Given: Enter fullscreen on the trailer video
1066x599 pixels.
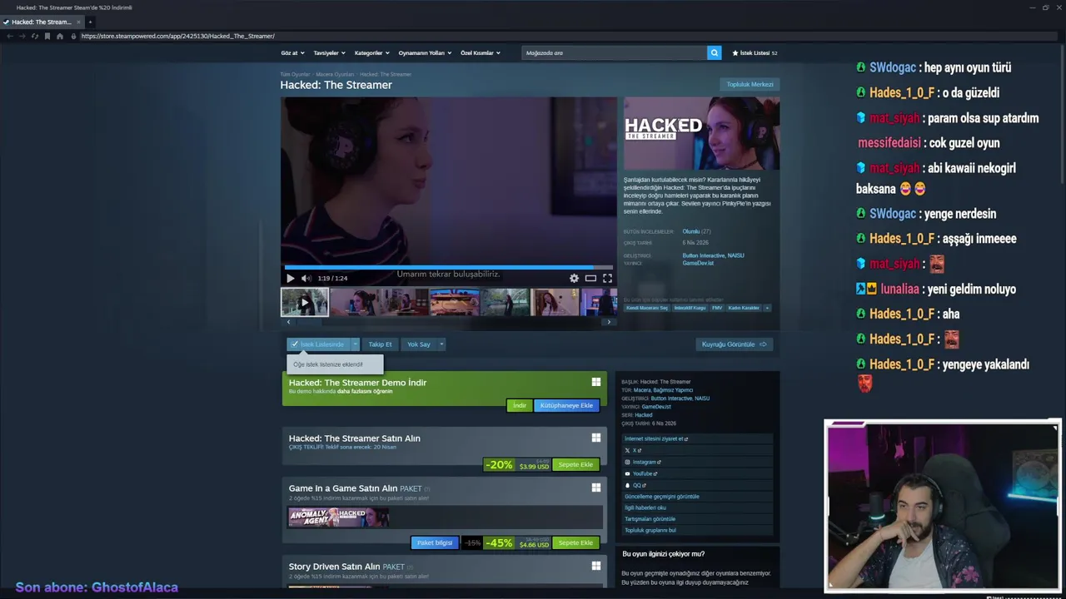Looking at the screenshot, I should (607, 278).
